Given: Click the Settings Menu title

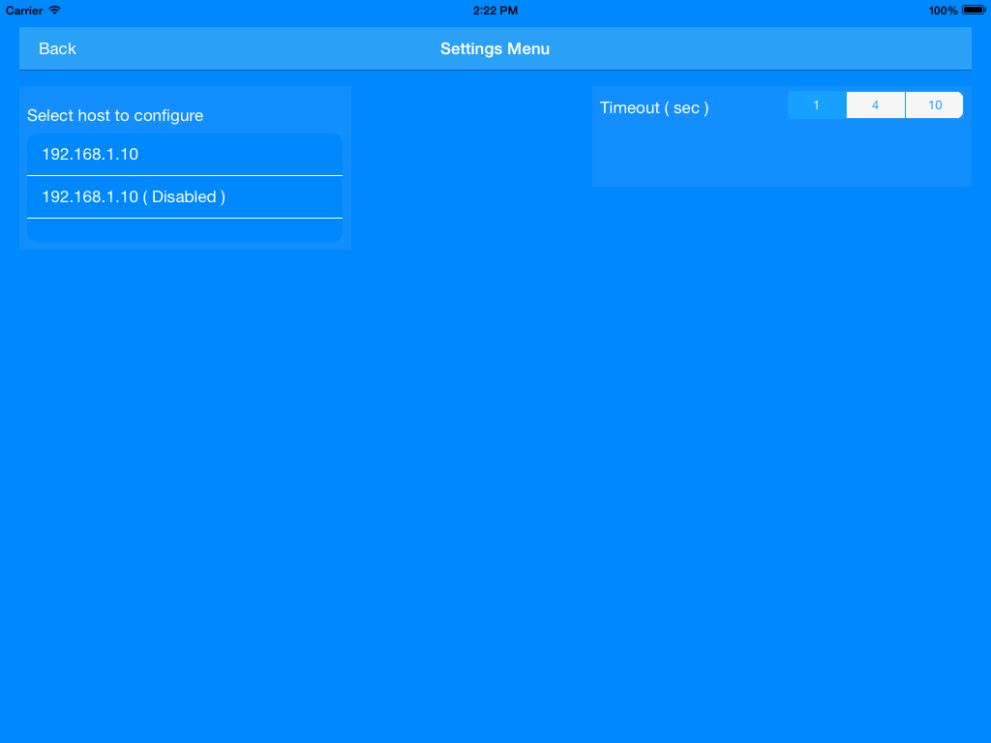Looking at the screenshot, I should [x=495, y=48].
